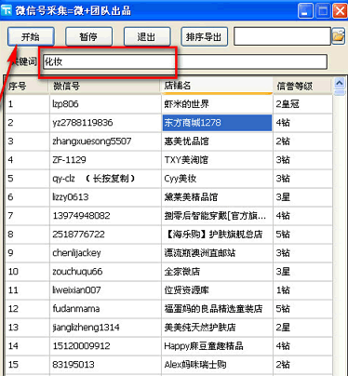
Task: Click the scrollbar up arrow
Action: tap(340, 83)
